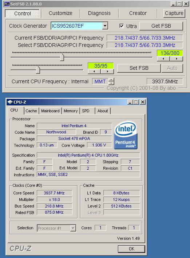Click the MMT spinner down arrow
The height and width of the screenshot is (258, 190).
click(x=111, y=83)
